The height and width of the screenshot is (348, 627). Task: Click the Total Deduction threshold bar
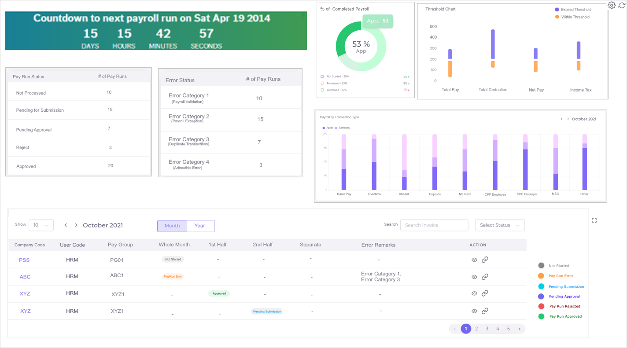493,48
